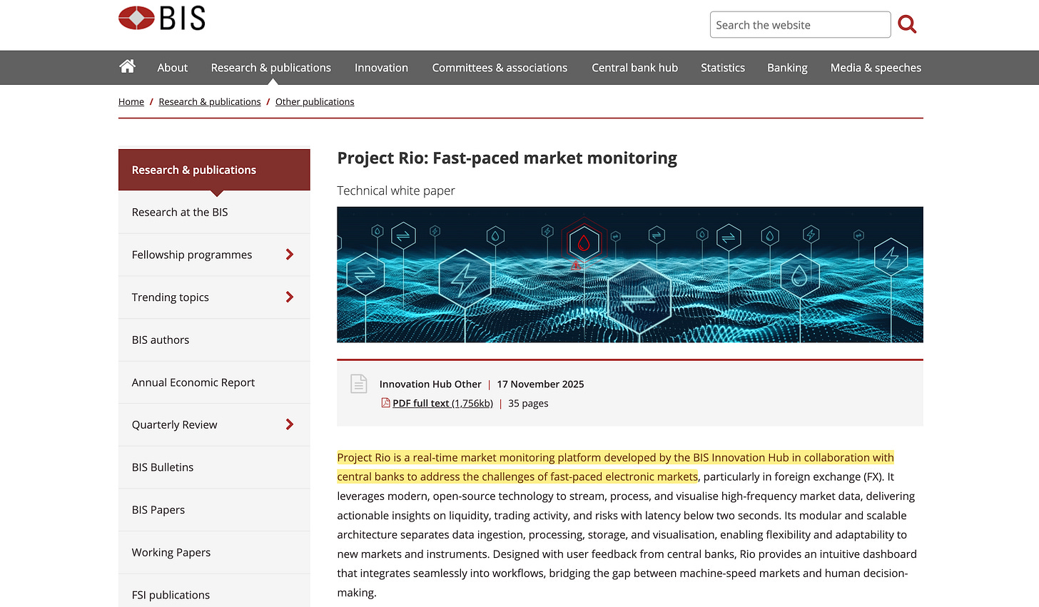Expand Quarterly Review submenu arrow
This screenshot has width=1039, height=607.
289,424
